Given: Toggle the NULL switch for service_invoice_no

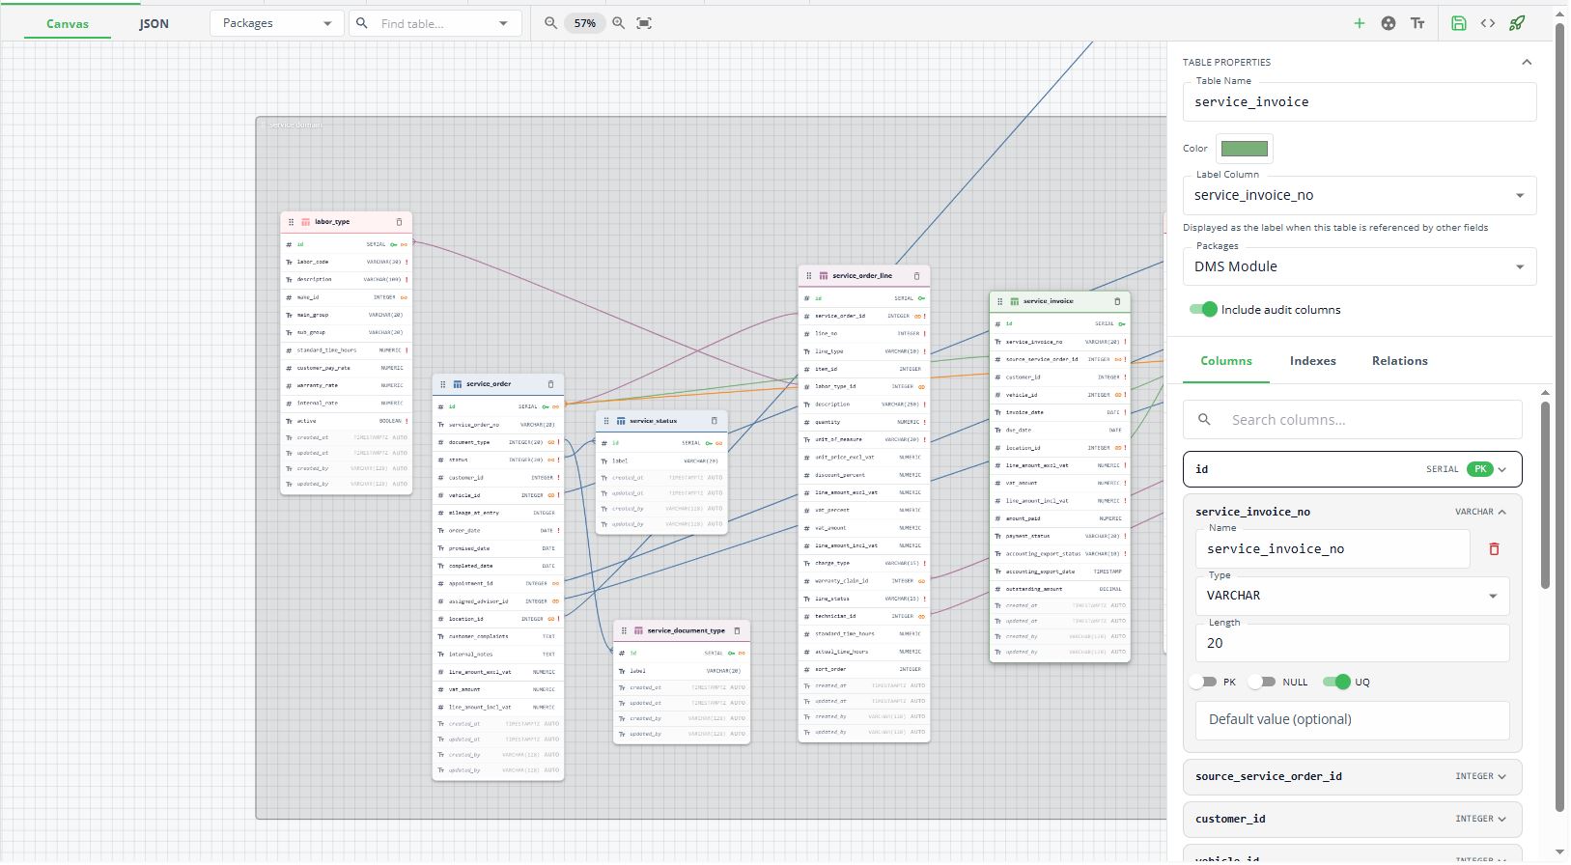Looking at the screenshot, I should coord(1261,682).
